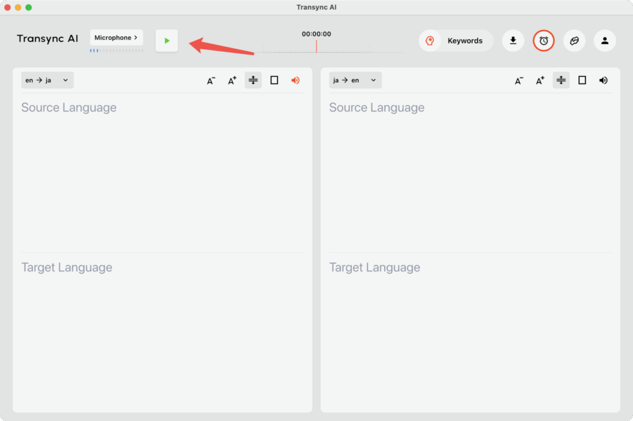Open the alarm clock timer icon
The image size is (633, 421).
544,41
